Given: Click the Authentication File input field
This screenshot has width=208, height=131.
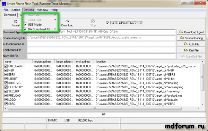Looking at the screenshot, I should point(101,44).
